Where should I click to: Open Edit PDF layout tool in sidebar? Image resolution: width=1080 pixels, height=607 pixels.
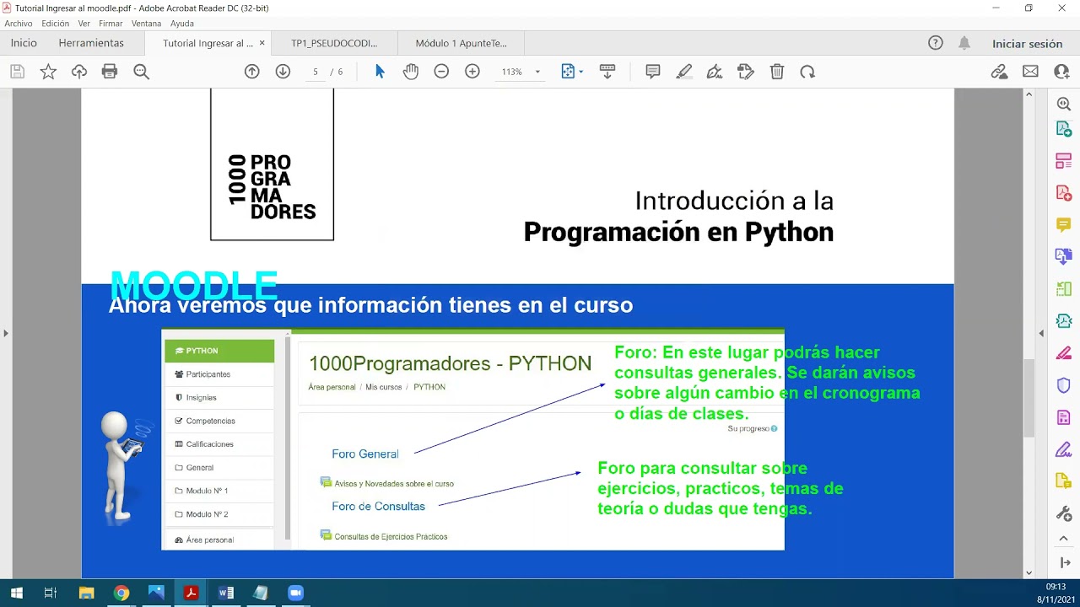coord(1064,161)
